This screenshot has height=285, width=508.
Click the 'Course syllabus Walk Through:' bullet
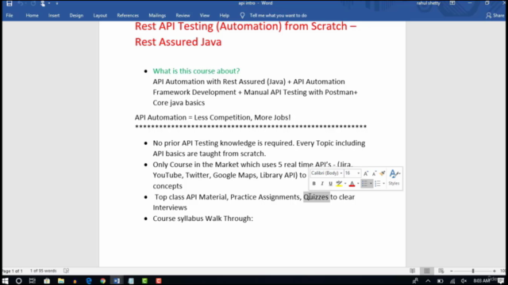tap(203, 218)
